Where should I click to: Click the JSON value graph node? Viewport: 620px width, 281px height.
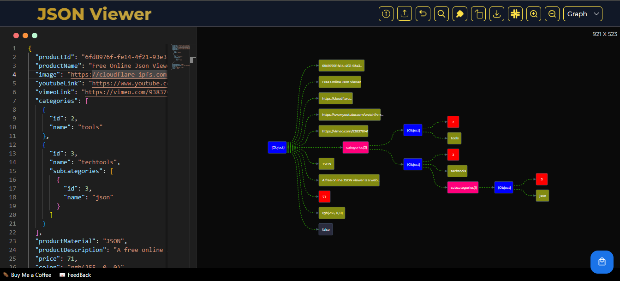point(327,164)
